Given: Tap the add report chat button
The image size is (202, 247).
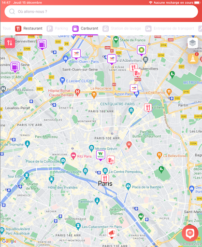Looking at the screenshot, I should tap(190, 233).
